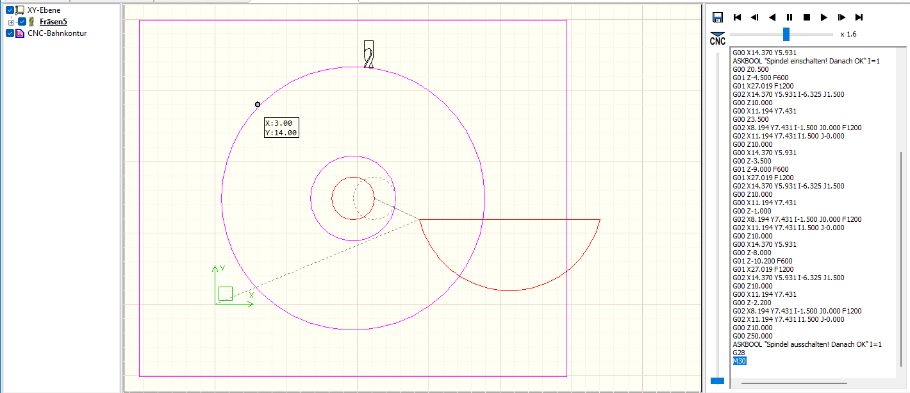Save the CNC program with the floppy disk icon

click(x=718, y=17)
